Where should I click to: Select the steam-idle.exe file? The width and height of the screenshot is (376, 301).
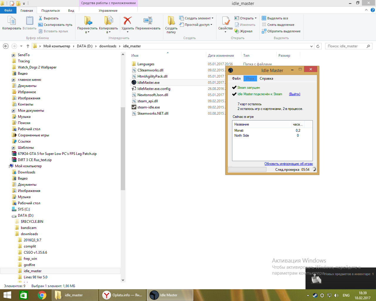point(149,107)
